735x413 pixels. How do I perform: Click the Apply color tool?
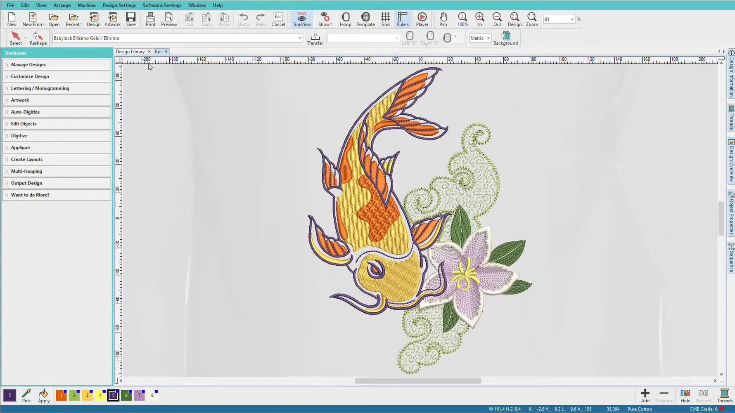44,395
